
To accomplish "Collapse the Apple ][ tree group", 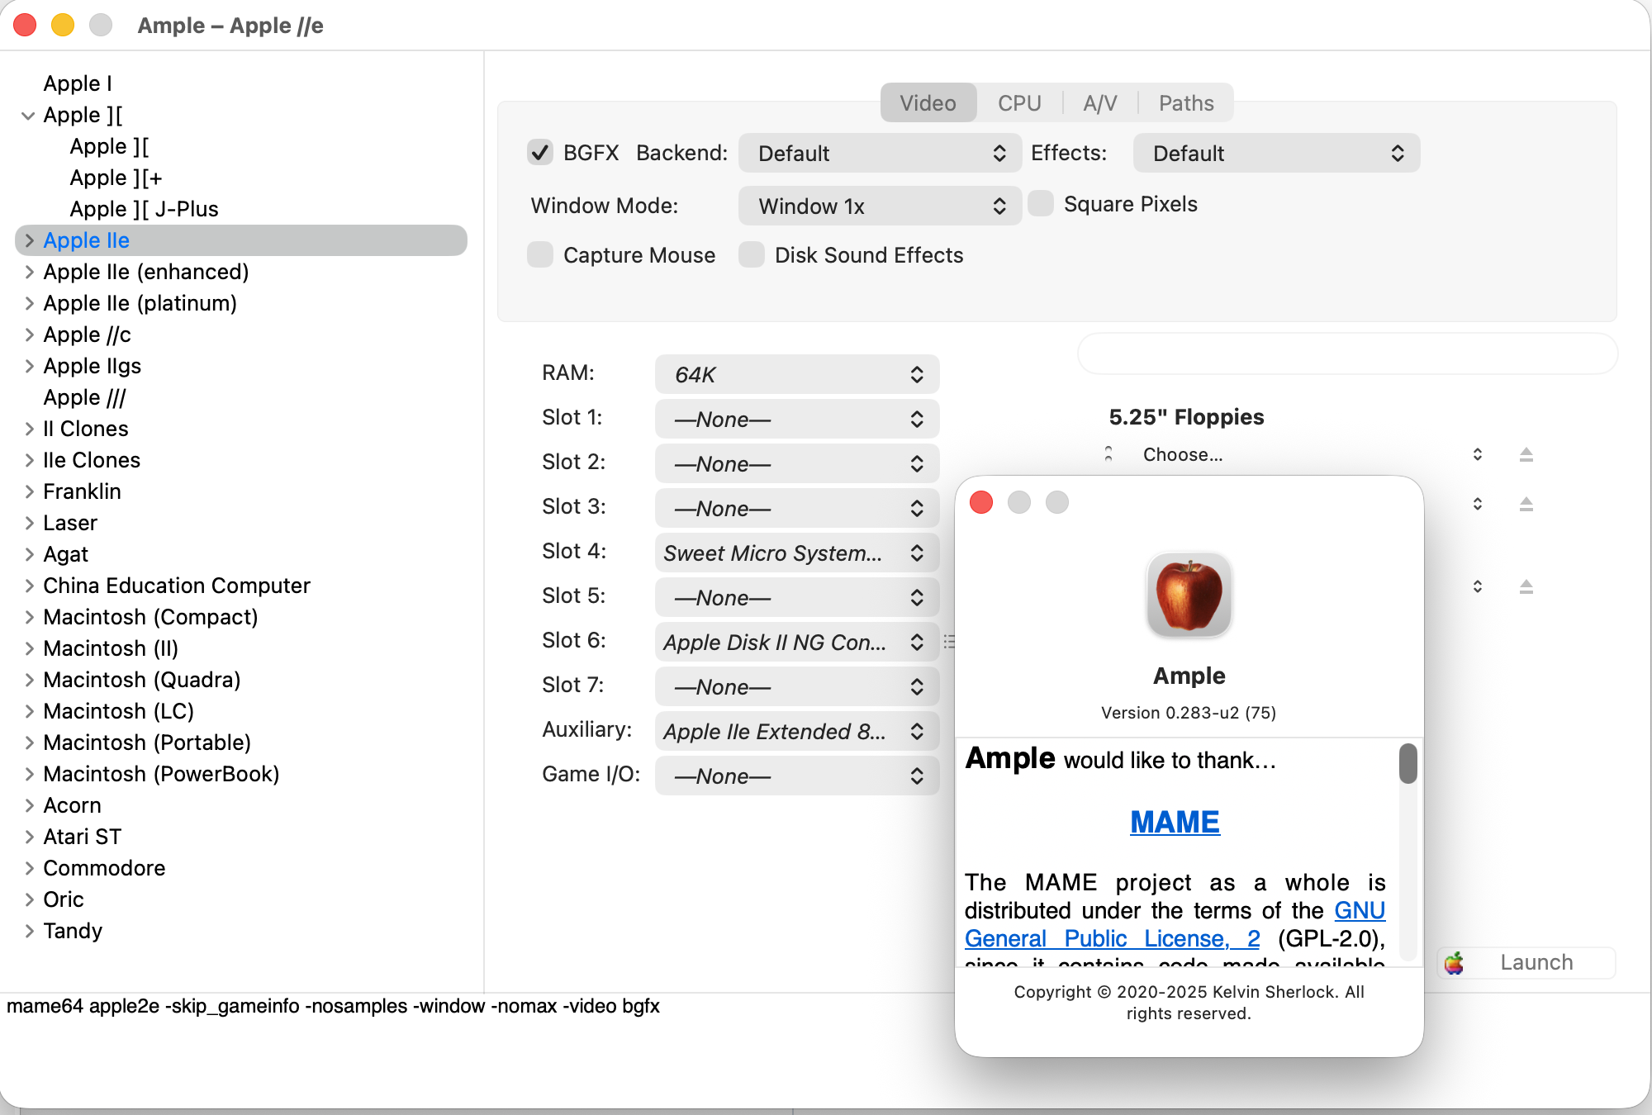I will 28,116.
